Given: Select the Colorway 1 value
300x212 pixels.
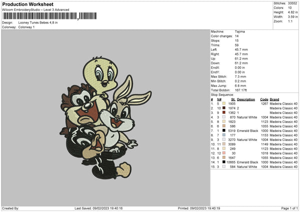Looking at the screenshot, I should pyautogui.click(x=26, y=27).
